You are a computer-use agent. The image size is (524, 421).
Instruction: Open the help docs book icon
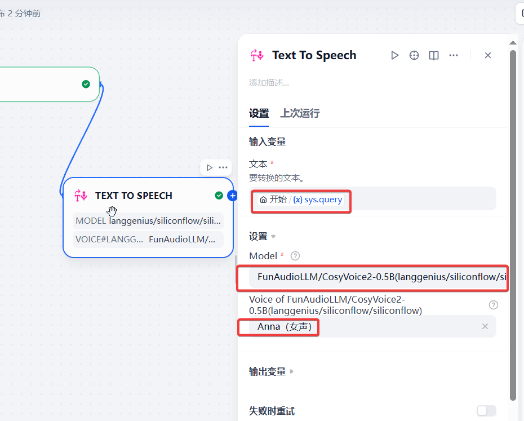coord(434,55)
